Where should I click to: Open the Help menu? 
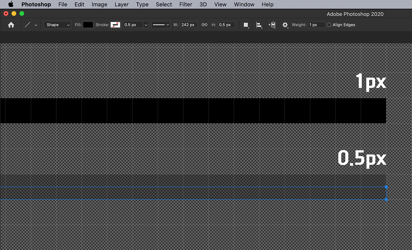click(267, 5)
